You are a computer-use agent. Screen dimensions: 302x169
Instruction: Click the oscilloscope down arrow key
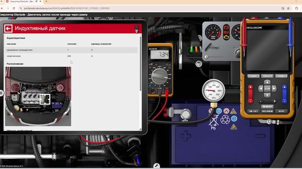267,95
